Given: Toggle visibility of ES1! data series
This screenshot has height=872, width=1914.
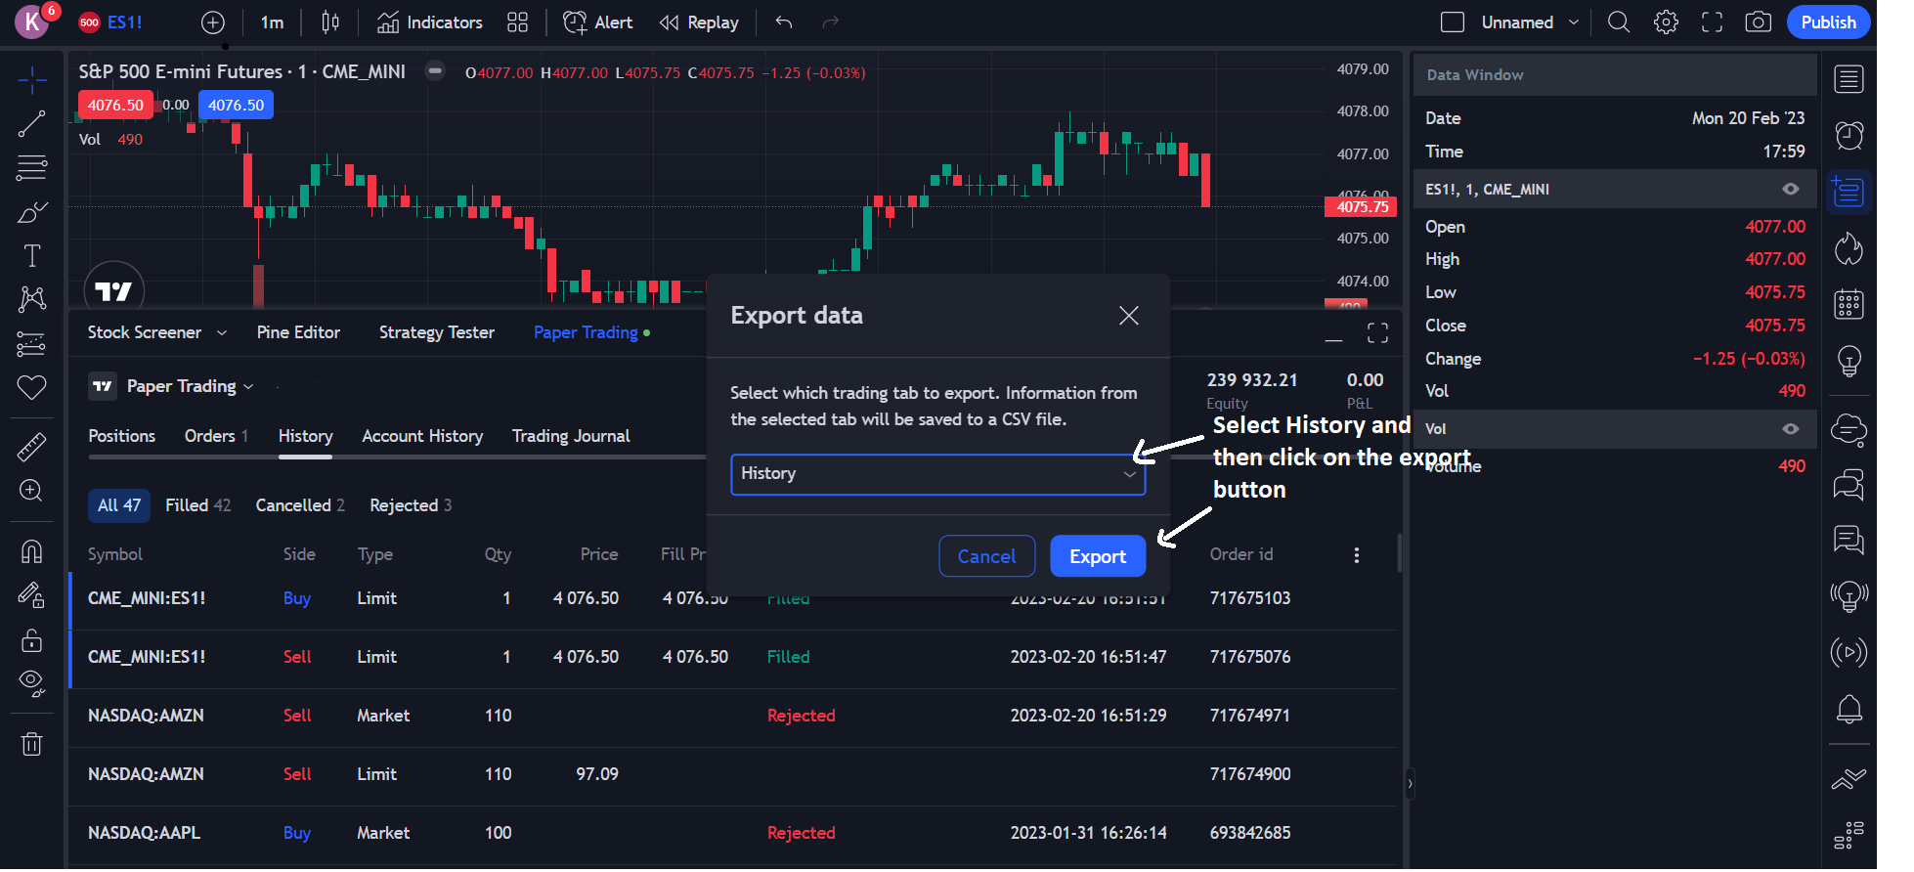Looking at the screenshot, I should [x=1790, y=190].
